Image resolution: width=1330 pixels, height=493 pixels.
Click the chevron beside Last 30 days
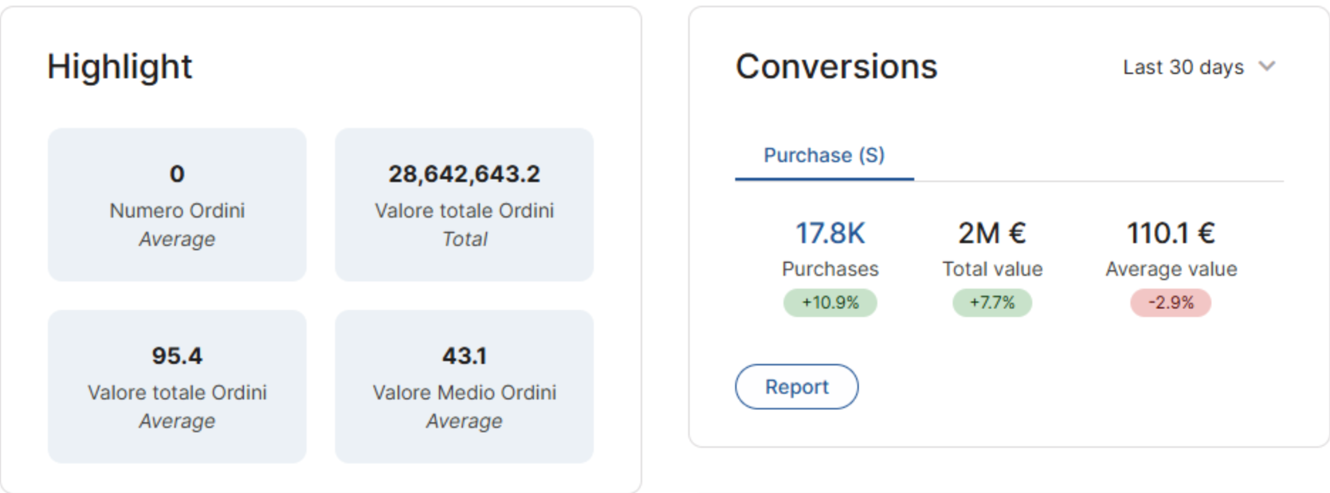pyautogui.click(x=1267, y=66)
